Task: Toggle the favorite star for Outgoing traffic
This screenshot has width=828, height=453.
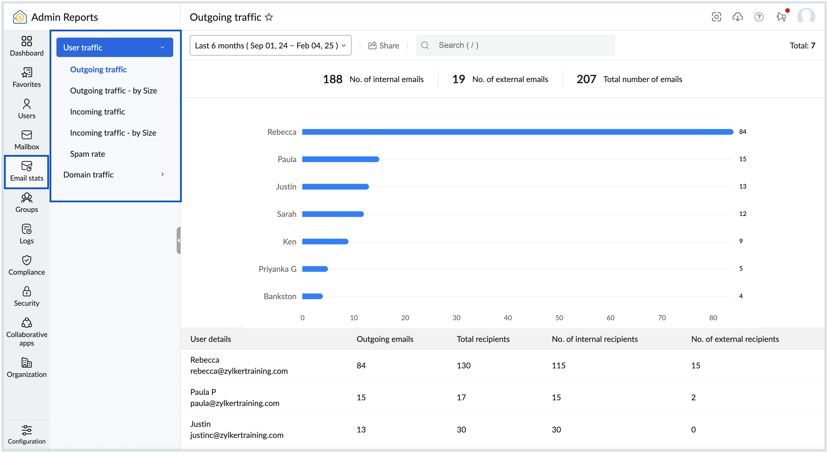Action: [269, 17]
